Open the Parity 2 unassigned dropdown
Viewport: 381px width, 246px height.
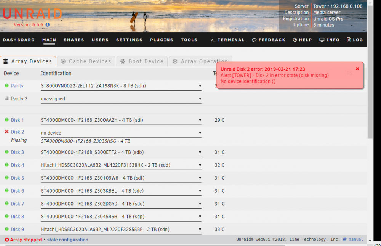(121, 99)
